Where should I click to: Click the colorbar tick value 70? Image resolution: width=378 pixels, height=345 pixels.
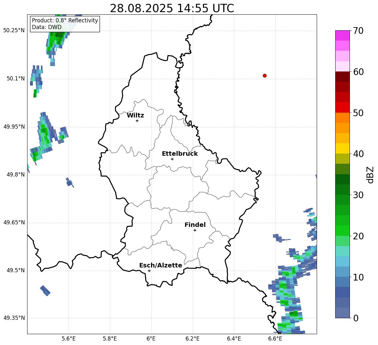(358, 31)
